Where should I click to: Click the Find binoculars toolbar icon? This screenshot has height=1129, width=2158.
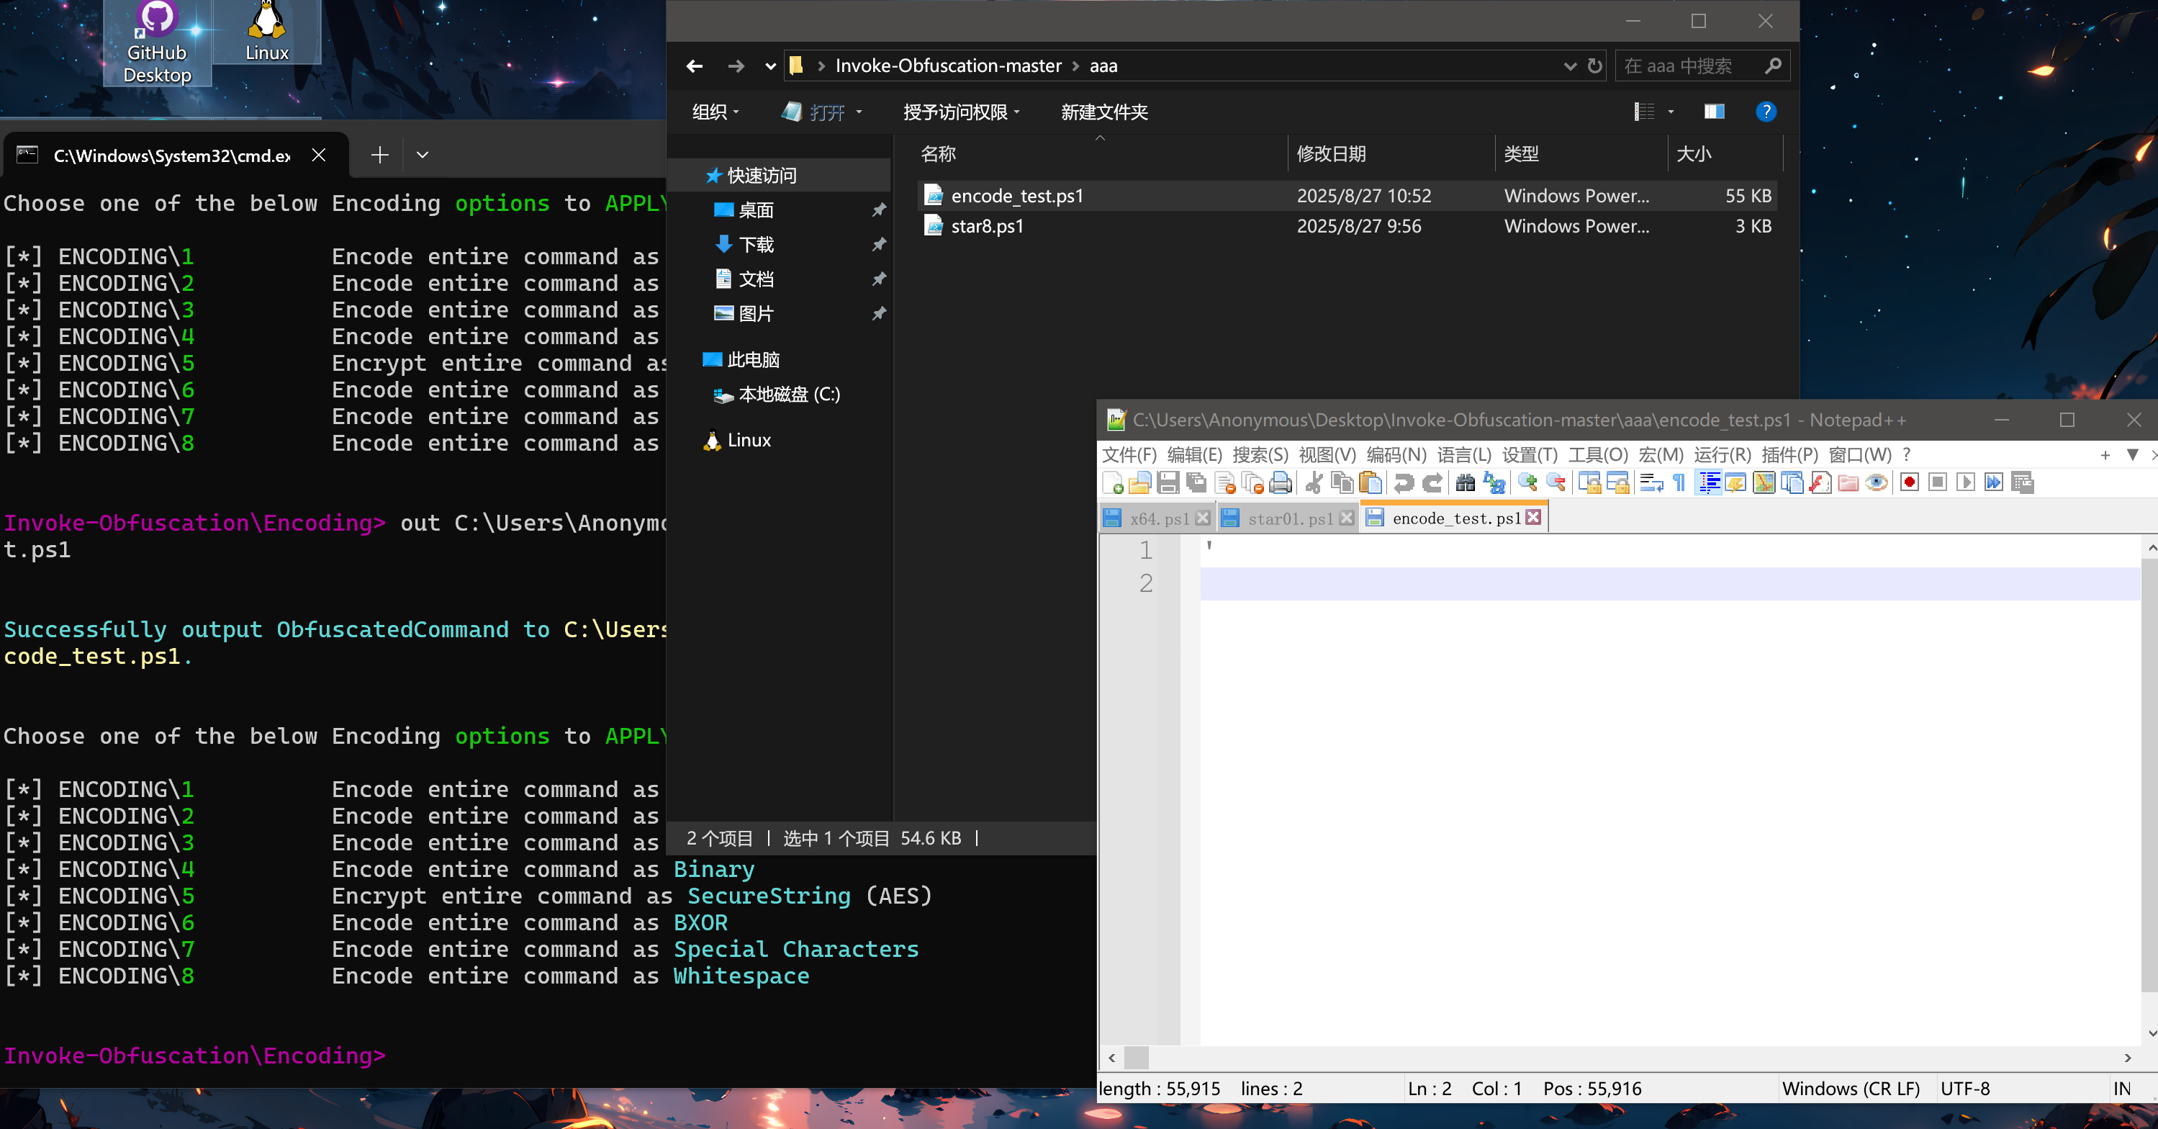click(x=1464, y=483)
